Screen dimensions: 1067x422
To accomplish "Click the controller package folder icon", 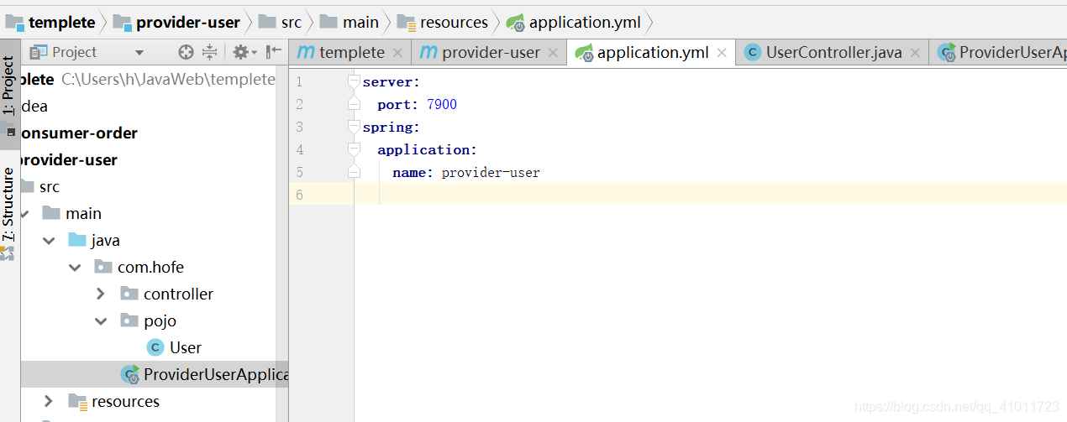I will point(129,294).
